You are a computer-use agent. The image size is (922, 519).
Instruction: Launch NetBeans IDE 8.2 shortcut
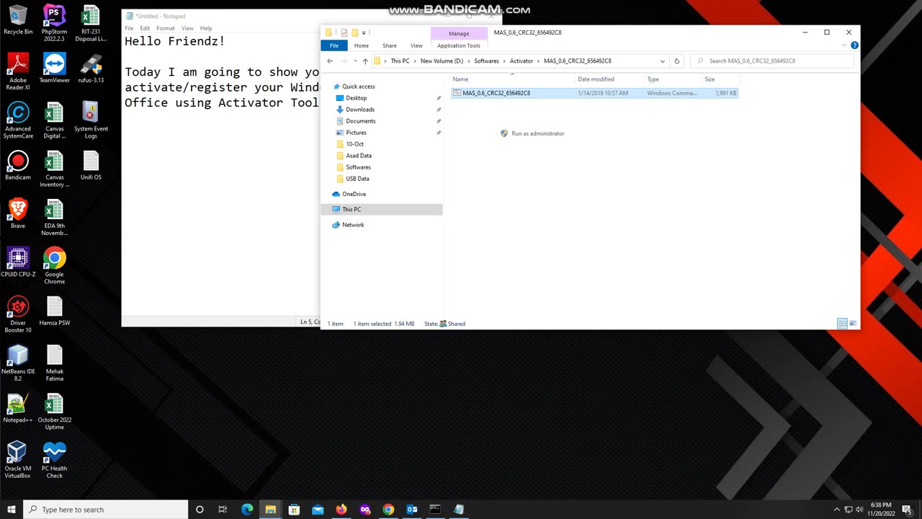coord(18,363)
